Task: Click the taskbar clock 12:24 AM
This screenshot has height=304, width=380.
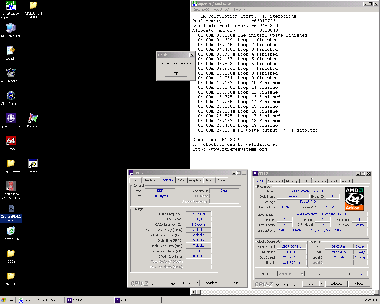Action: coord(370,300)
